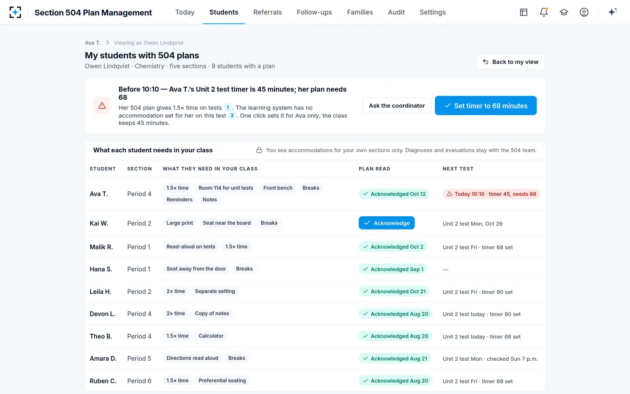Open the Families tab
Viewport: 630px width, 394px height.
click(x=360, y=12)
